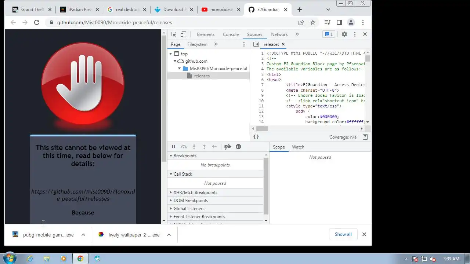470x264 pixels.
Task: Click Show all downloads button
Action: 343,234
